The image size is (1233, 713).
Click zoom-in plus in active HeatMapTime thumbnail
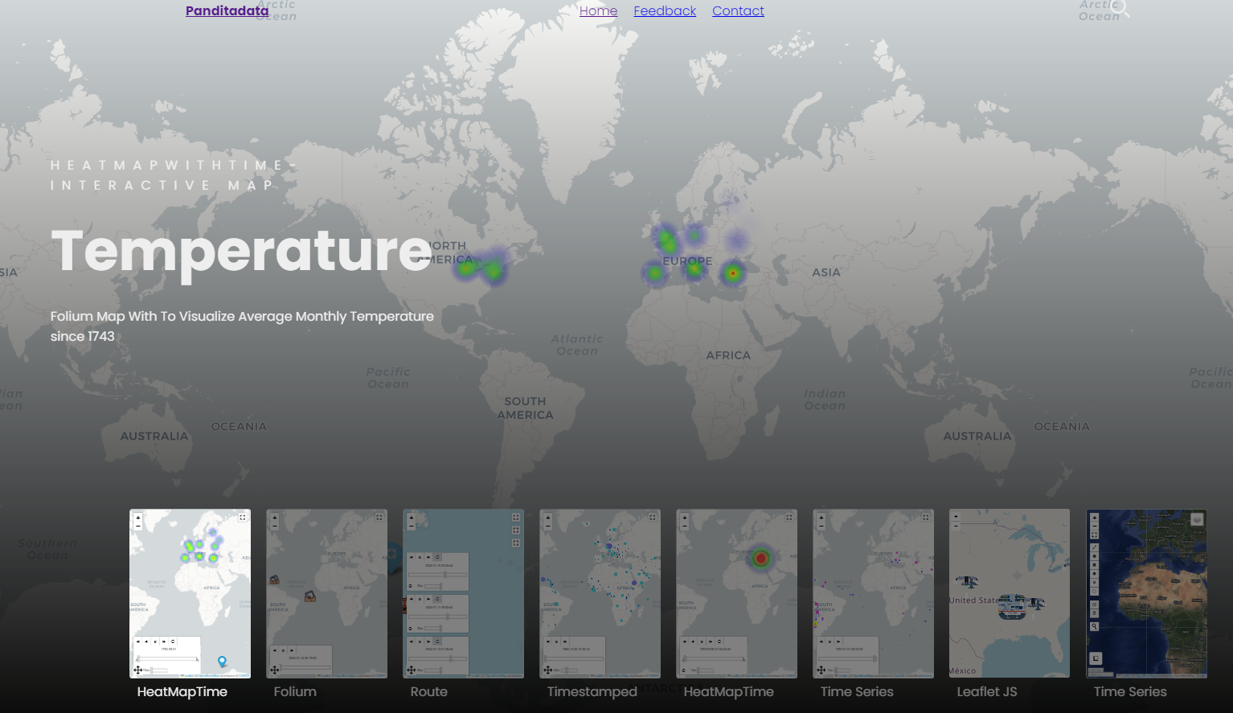[138, 517]
